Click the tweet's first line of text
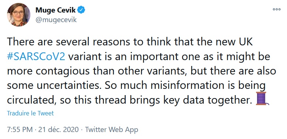This screenshot has height=139, width=287. click(130, 42)
